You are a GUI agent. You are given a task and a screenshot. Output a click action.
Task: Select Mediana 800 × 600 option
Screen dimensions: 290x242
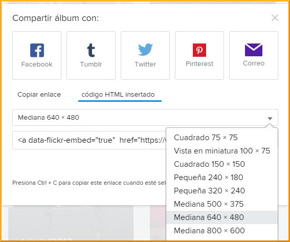pos(222,231)
